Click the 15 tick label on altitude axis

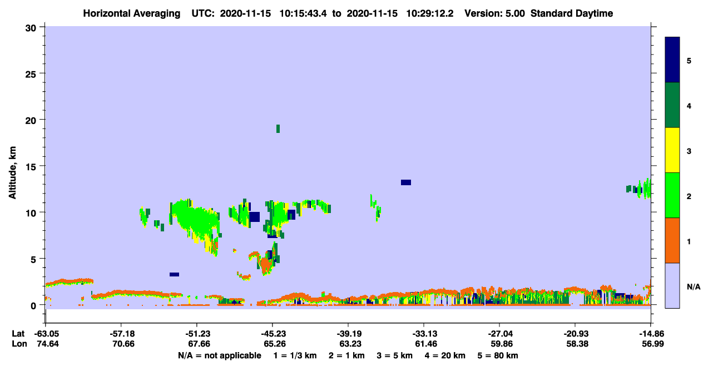point(31,166)
